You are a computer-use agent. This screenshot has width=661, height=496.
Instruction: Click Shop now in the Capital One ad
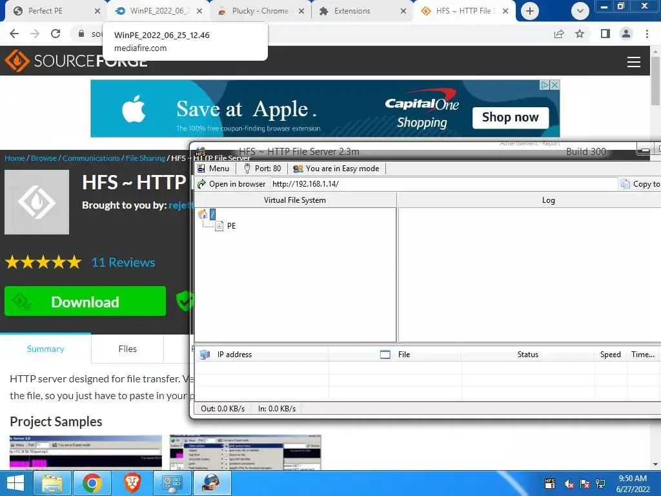510,118
